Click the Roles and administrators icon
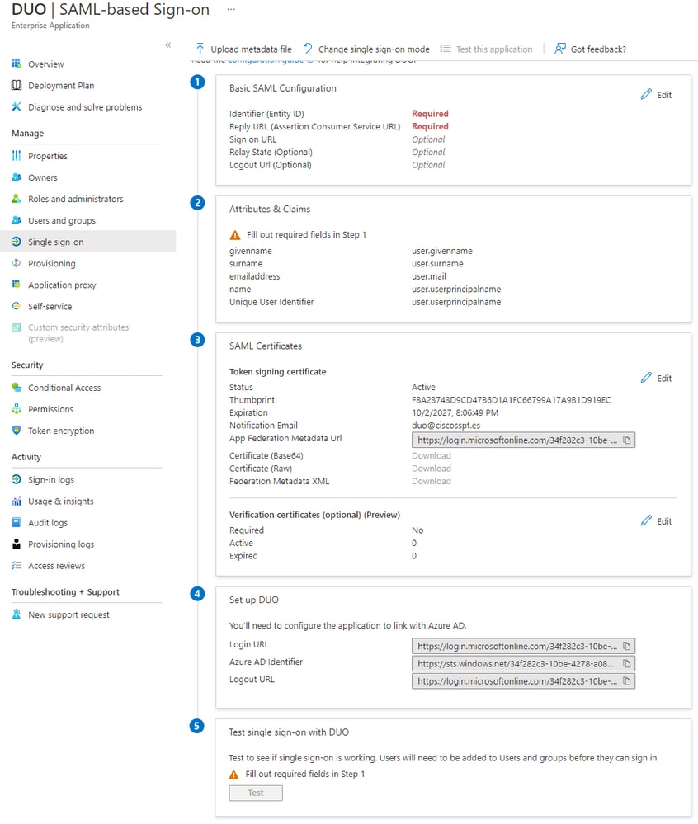This screenshot has width=698, height=824. 17,199
